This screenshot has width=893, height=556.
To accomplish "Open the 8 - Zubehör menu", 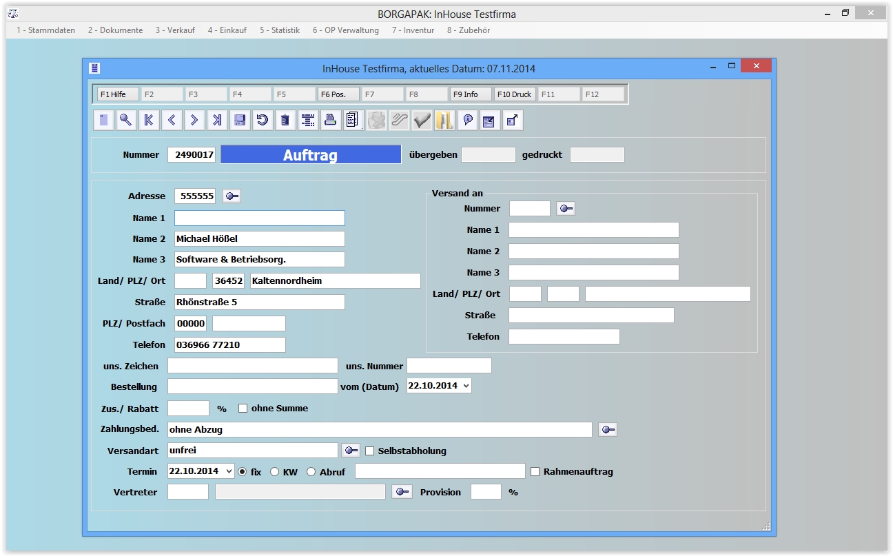I will [469, 30].
